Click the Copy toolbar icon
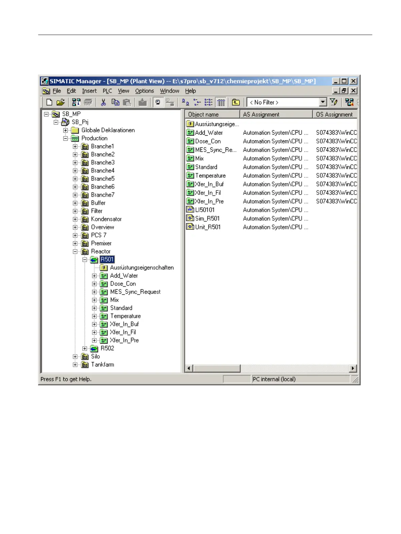The width and height of the screenshot is (401, 534). [x=115, y=102]
